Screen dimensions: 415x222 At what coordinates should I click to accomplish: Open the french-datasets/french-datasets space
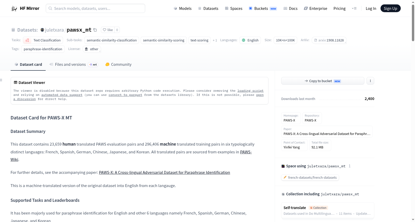(x=310, y=177)
